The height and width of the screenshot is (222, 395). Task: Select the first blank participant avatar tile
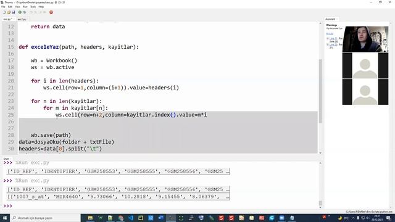pos(365,65)
